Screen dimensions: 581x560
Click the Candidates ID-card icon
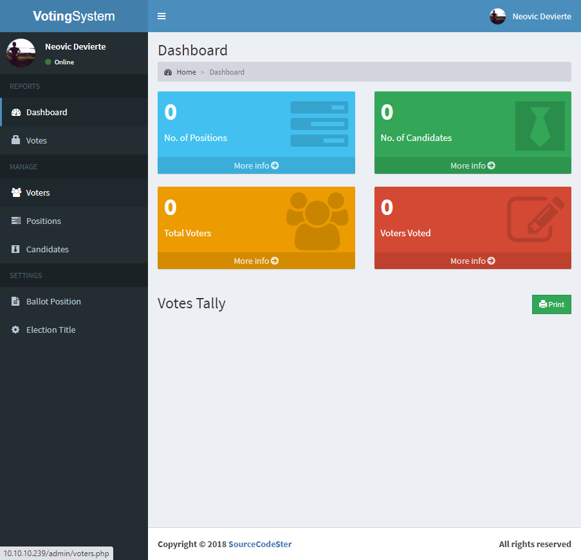click(15, 249)
